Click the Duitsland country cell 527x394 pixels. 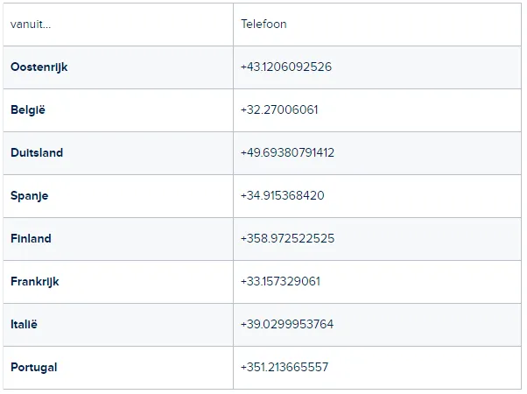click(x=118, y=153)
